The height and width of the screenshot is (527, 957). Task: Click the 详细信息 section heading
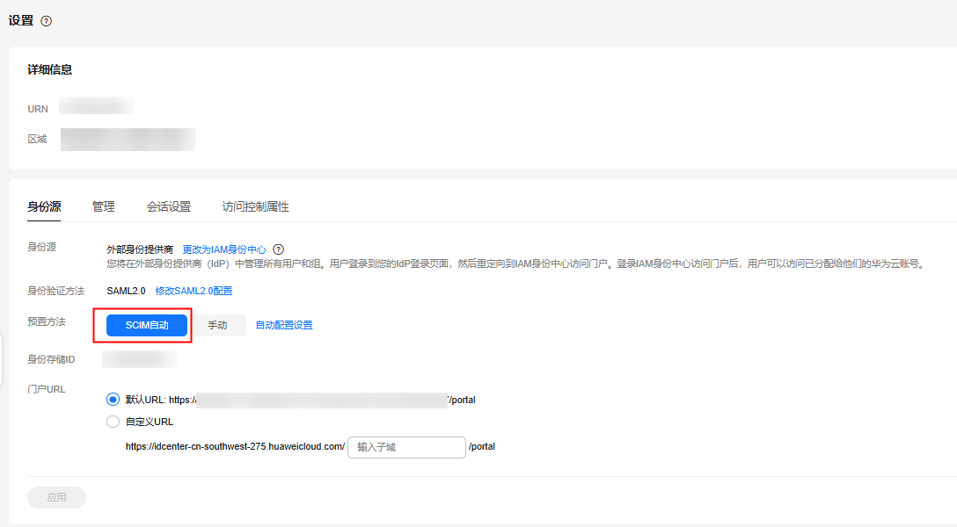[49, 69]
